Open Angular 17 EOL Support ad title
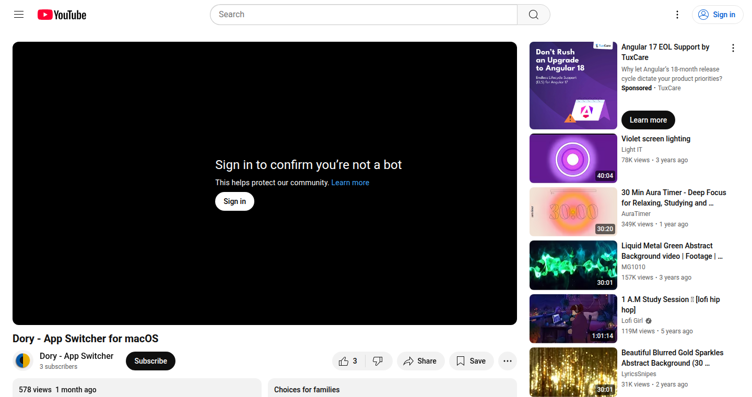The width and height of the screenshot is (752, 397). click(x=665, y=52)
